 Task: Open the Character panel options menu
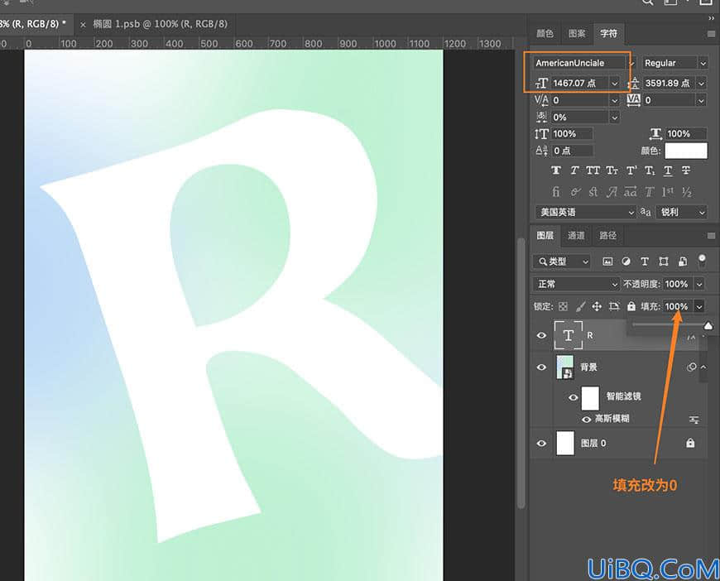[711, 34]
